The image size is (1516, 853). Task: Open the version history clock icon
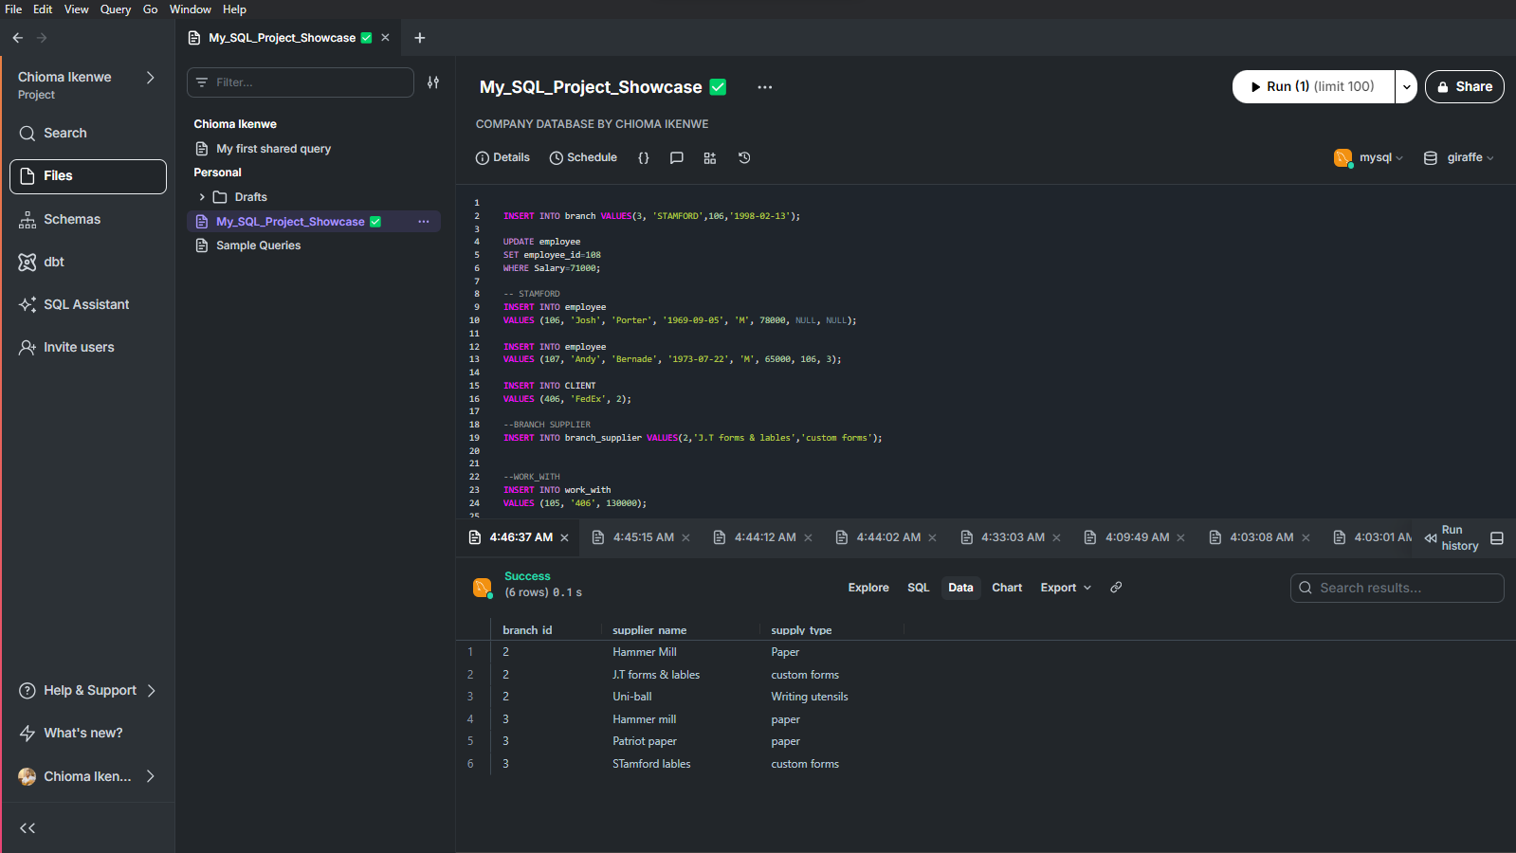[x=744, y=158]
